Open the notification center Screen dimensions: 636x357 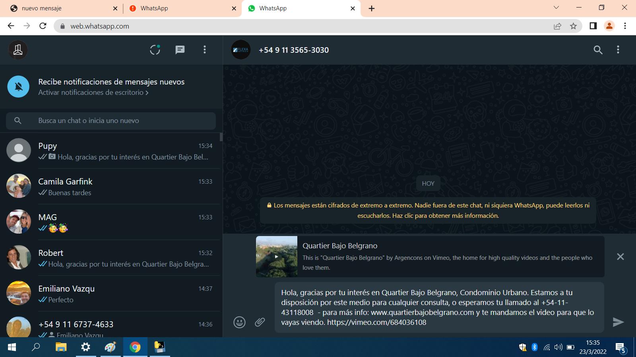point(621,348)
